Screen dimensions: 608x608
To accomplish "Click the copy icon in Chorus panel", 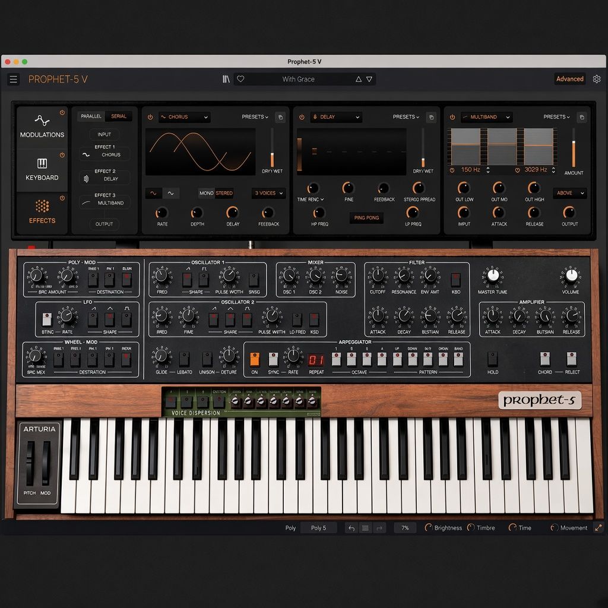I will [x=280, y=117].
